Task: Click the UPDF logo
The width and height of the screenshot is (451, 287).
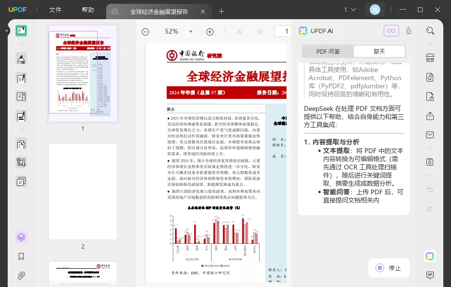Action: (x=17, y=10)
